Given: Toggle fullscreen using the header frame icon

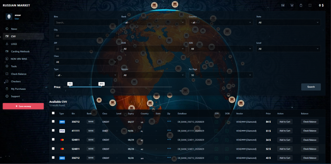Looking at the screenshot, I should click(310, 5).
